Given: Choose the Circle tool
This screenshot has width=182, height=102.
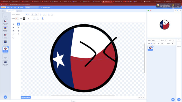Looking at the screenshot, I should [x=18, y=34].
